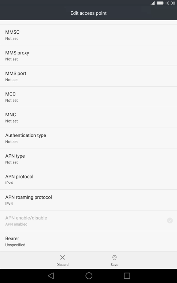Edit the MMSC field

pyautogui.click(x=89, y=35)
